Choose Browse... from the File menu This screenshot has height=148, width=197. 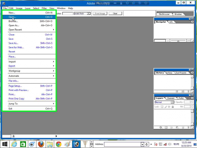[29, 21]
